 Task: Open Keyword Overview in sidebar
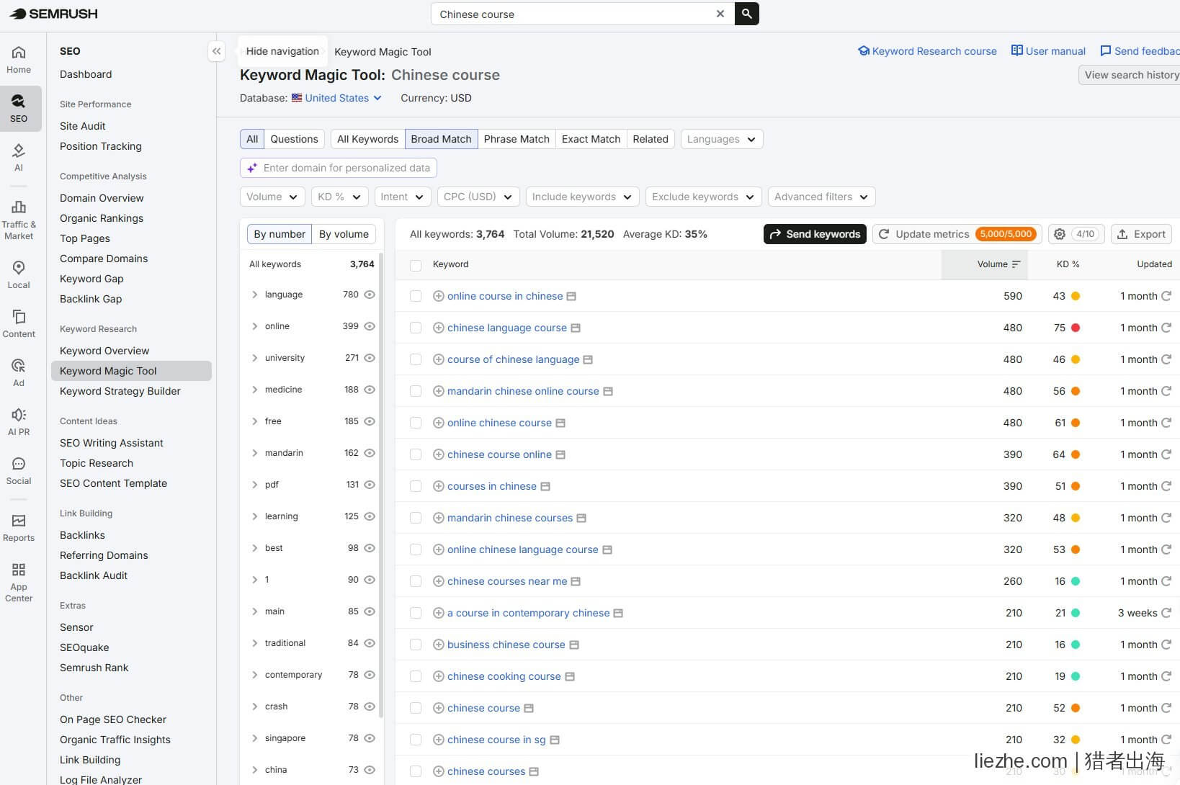click(x=104, y=351)
